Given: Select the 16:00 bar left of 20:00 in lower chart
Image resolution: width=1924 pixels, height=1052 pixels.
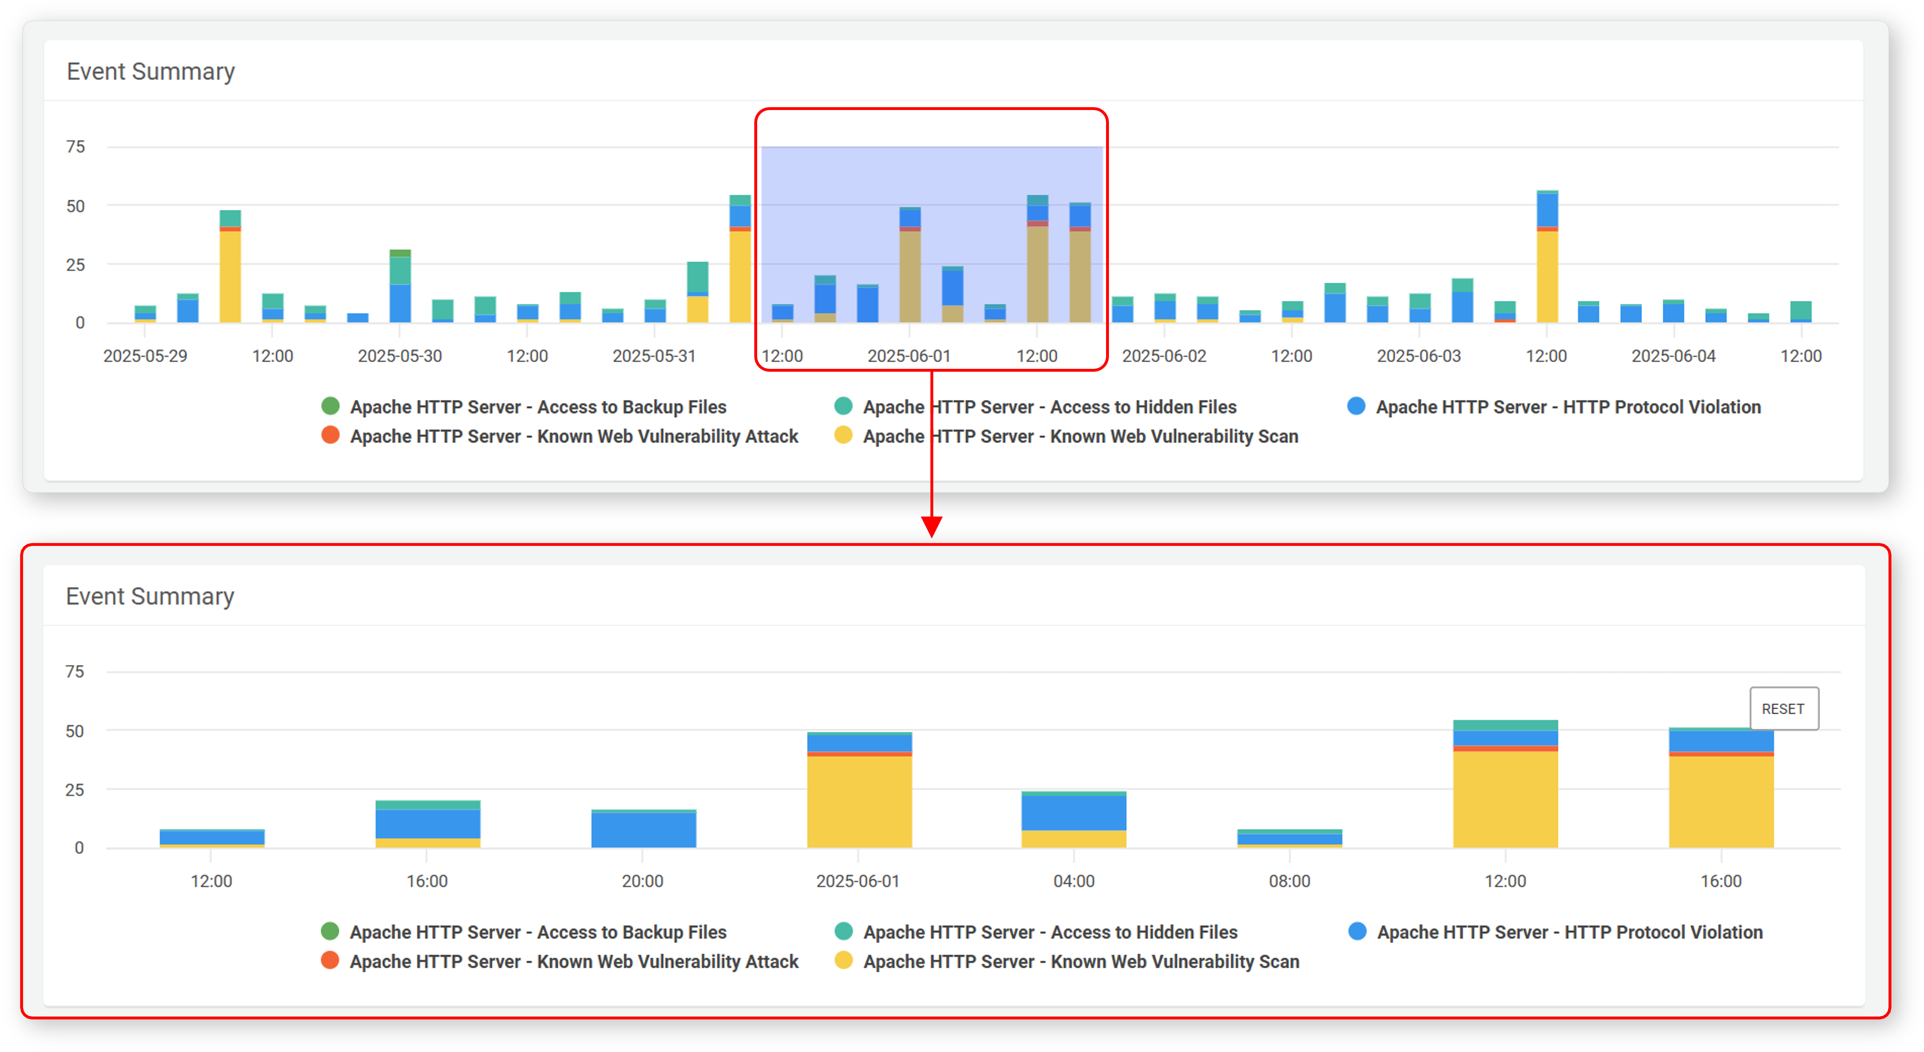Looking at the screenshot, I should click(427, 824).
